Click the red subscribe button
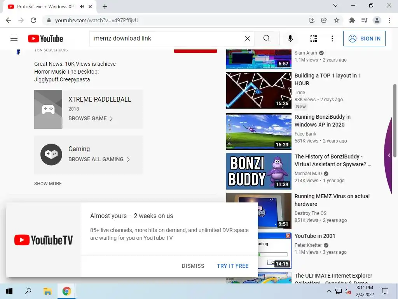The width and height of the screenshot is (398, 299). [196, 51]
